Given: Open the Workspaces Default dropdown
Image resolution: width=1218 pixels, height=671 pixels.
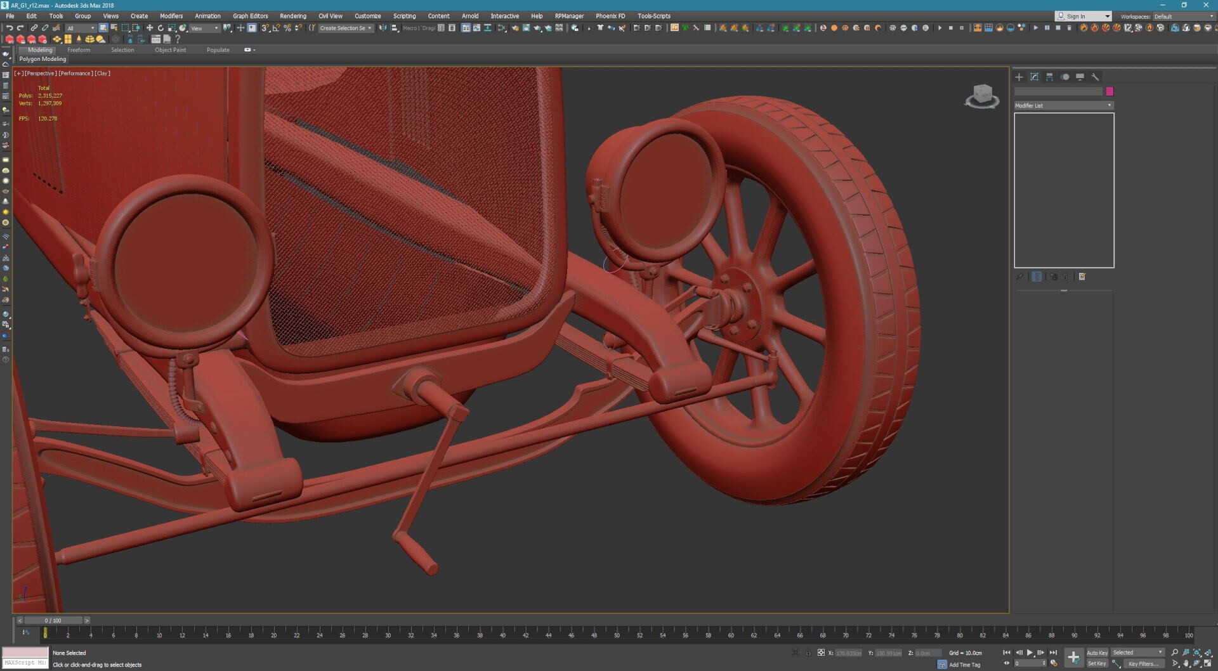Looking at the screenshot, I should pyautogui.click(x=1183, y=16).
